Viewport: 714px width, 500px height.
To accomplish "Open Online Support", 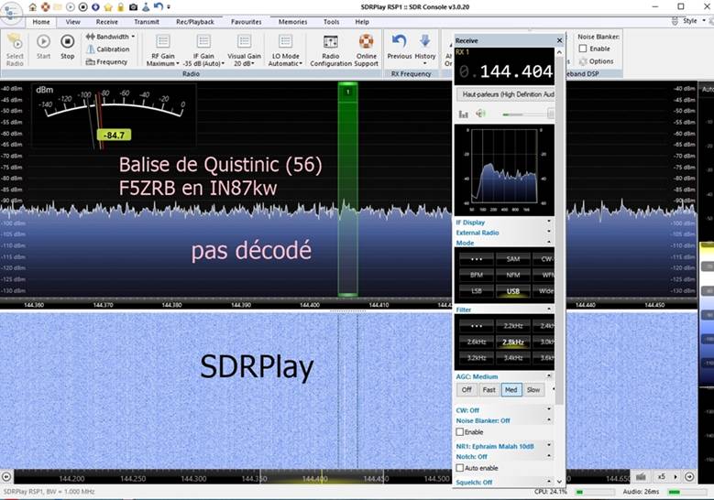I will click(x=366, y=50).
